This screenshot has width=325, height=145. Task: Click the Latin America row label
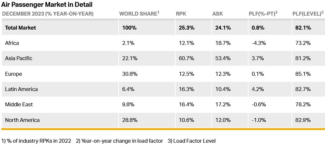tap(21, 89)
